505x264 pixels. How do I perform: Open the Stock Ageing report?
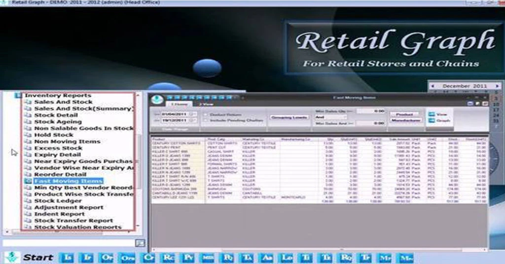pyautogui.click(x=58, y=122)
